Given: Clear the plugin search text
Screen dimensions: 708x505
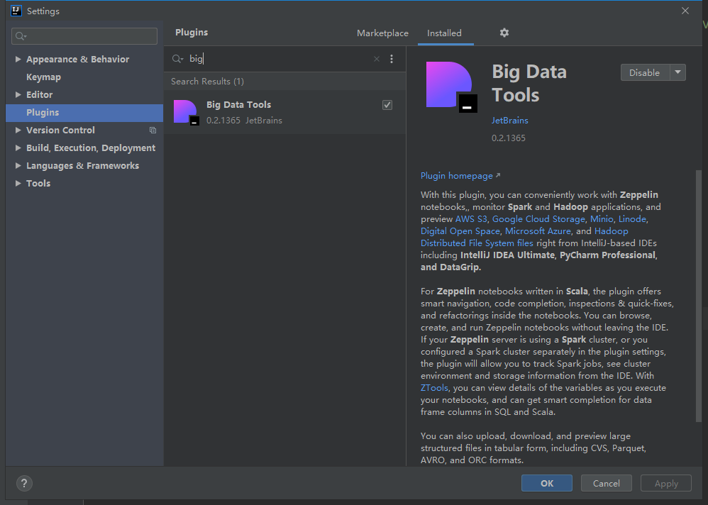Looking at the screenshot, I should point(377,59).
